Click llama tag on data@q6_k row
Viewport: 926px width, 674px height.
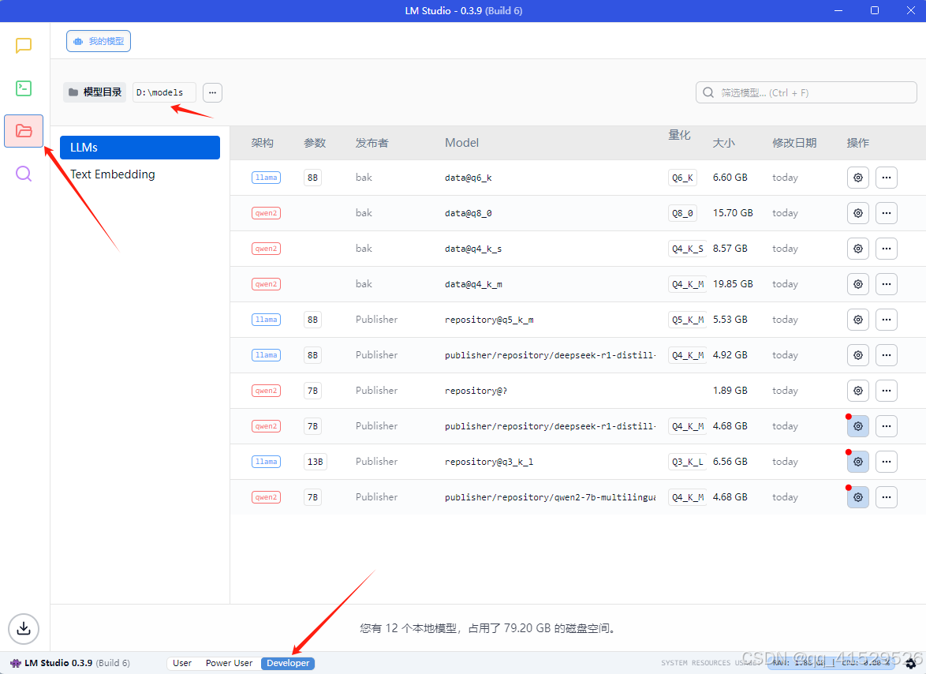coord(267,178)
